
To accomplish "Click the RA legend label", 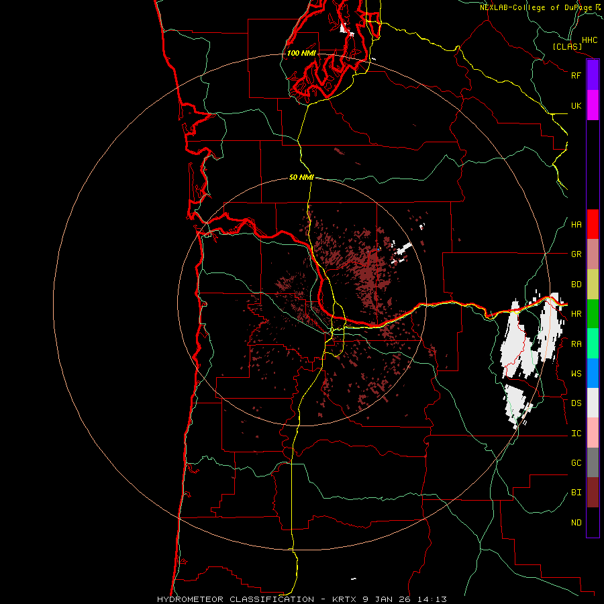I will [576, 344].
